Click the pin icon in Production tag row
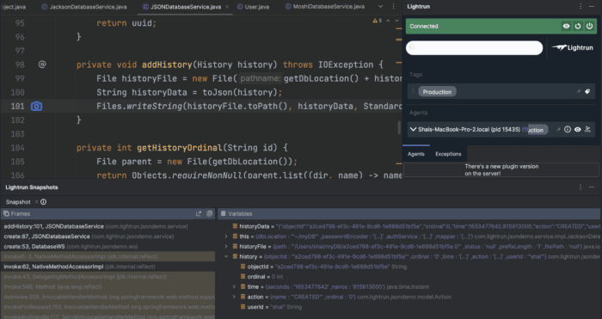The image size is (602, 319). [x=578, y=92]
